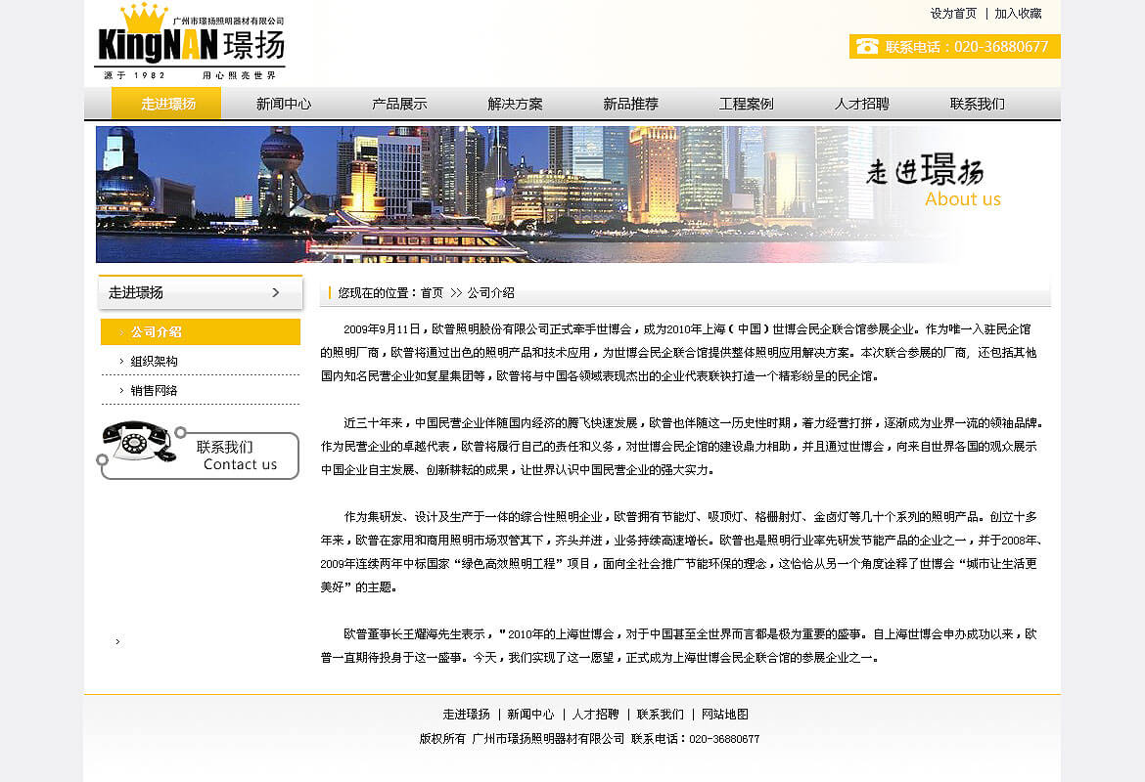Image resolution: width=1145 pixels, height=782 pixels.
Task: Click the chevron arrow in the 走进璟扬 sidebar header
Action: [275, 292]
